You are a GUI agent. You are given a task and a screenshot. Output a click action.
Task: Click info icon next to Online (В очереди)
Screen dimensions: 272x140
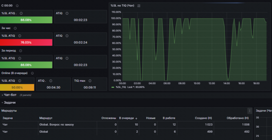[32, 73]
